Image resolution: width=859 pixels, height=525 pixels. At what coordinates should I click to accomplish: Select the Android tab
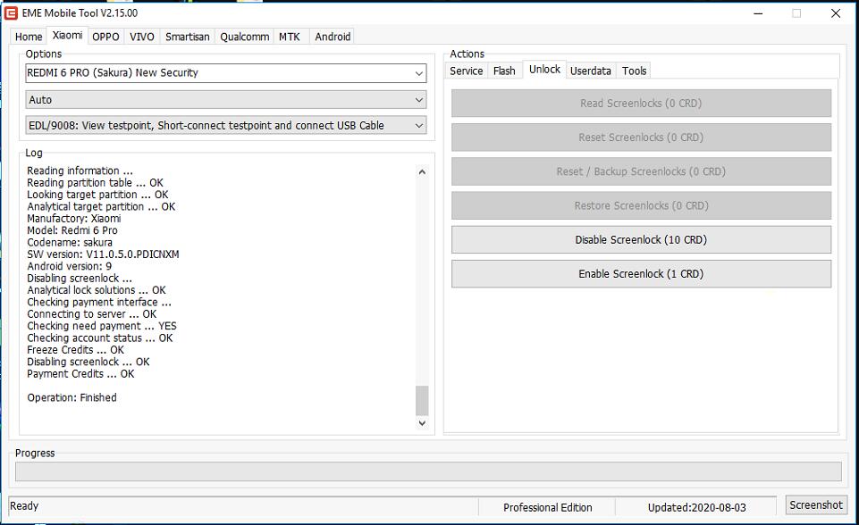click(x=333, y=37)
